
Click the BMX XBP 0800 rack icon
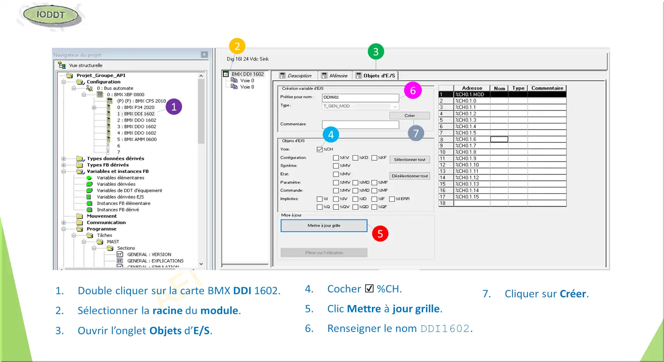pyautogui.click(x=100, y=95)
